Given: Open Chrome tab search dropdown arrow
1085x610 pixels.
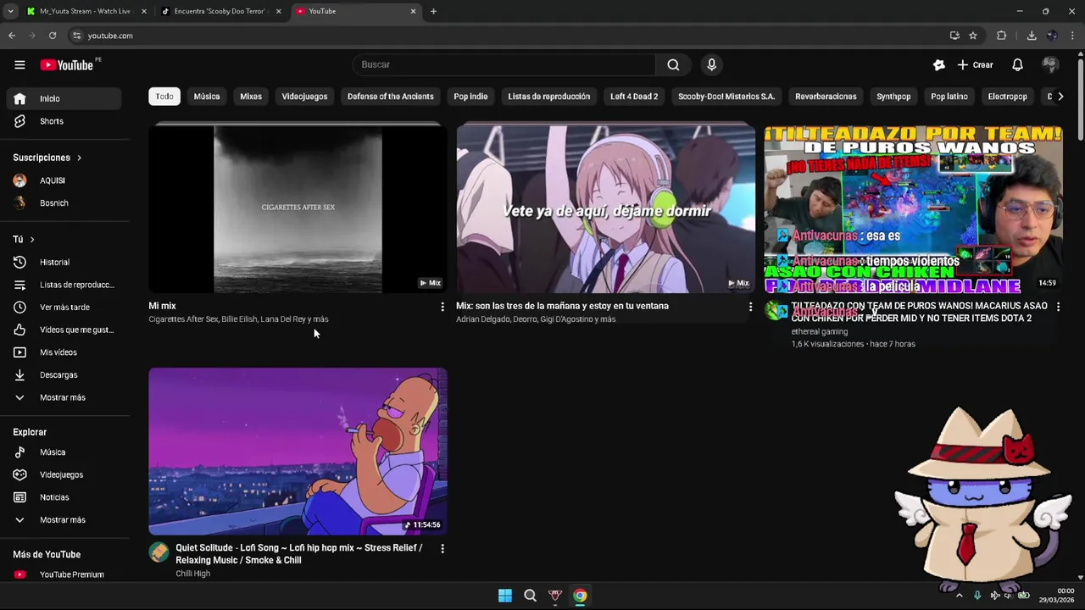Looking at the screenshot, I should point(10,11).
